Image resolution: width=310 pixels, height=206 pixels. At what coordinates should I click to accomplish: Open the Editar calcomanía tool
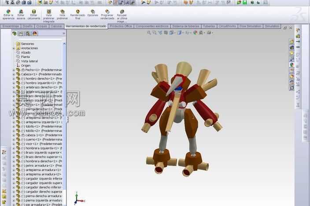tap(34, 14)
